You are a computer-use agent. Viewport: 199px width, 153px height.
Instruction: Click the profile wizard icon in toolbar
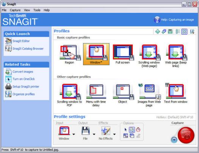click(x=164, y=31)
